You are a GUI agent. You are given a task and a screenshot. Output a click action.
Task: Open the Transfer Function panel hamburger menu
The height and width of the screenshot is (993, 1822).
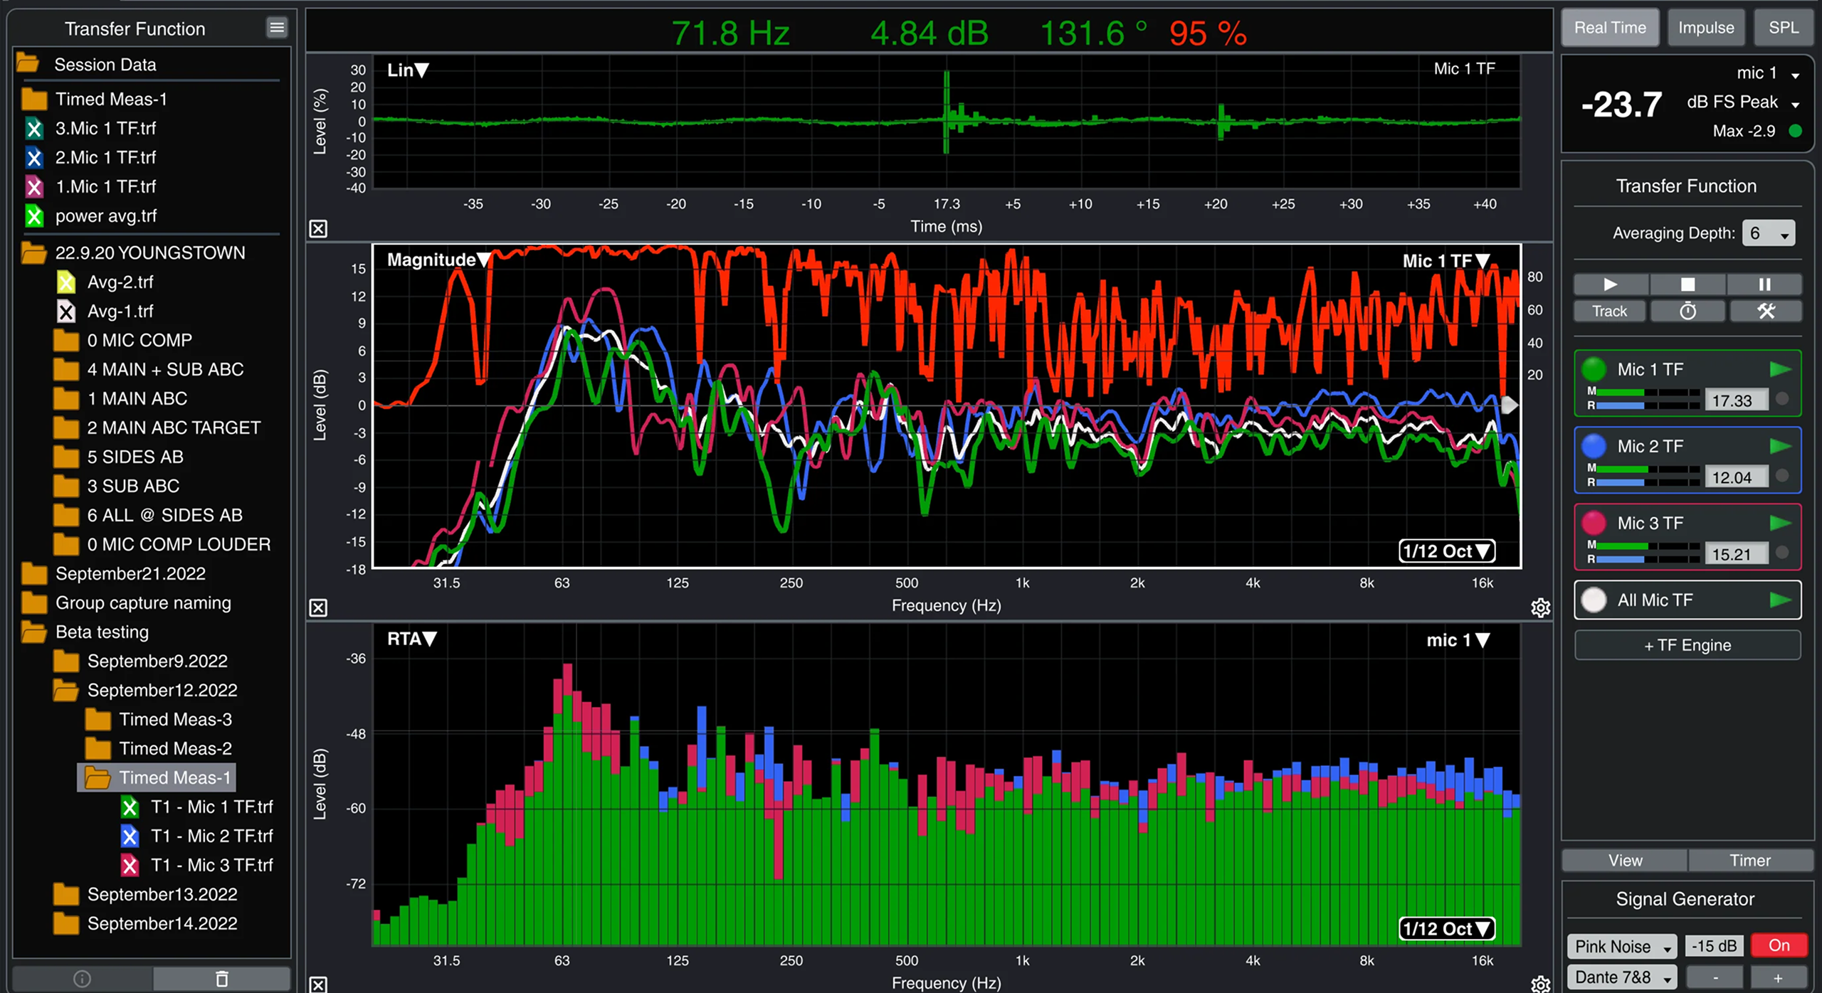tap(277, 28)
